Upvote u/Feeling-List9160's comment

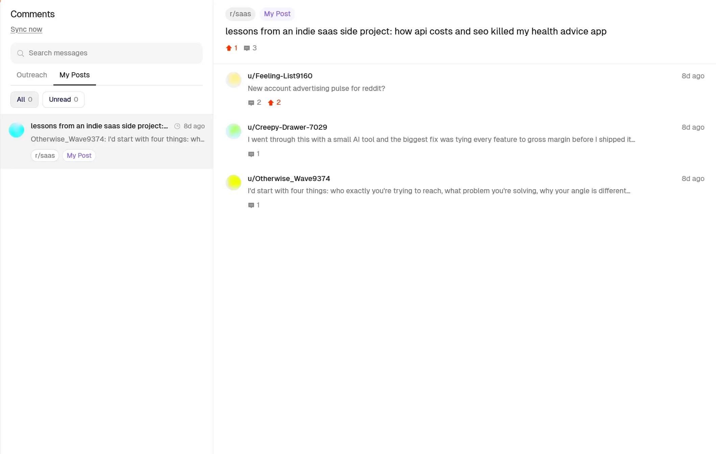(x=271, y=102)
